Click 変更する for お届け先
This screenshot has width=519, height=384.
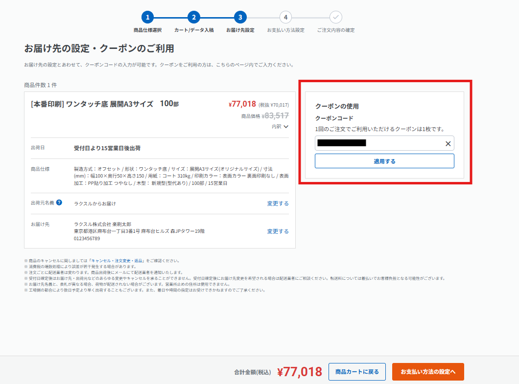pos(278,231)
